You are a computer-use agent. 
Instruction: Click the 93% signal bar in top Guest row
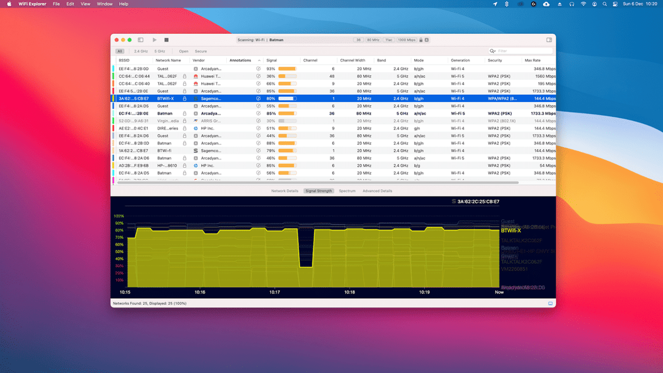tap(287, 69)
